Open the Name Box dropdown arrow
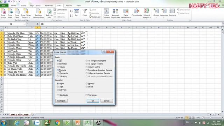Screen dimensions: 224x126 point(24,24)
